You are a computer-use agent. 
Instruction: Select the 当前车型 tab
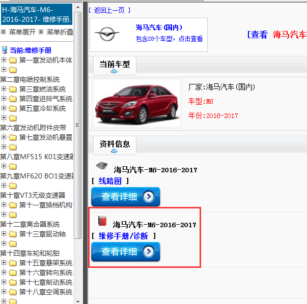[115, 65]
